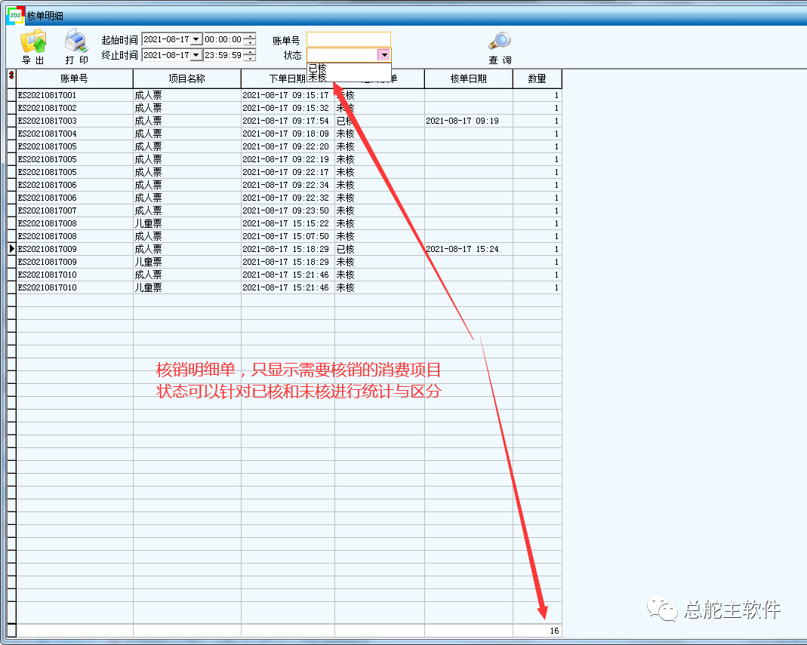Click the 打印 printer icon
Viewport: 807px width, 645px height.
[x=77, y=41]
